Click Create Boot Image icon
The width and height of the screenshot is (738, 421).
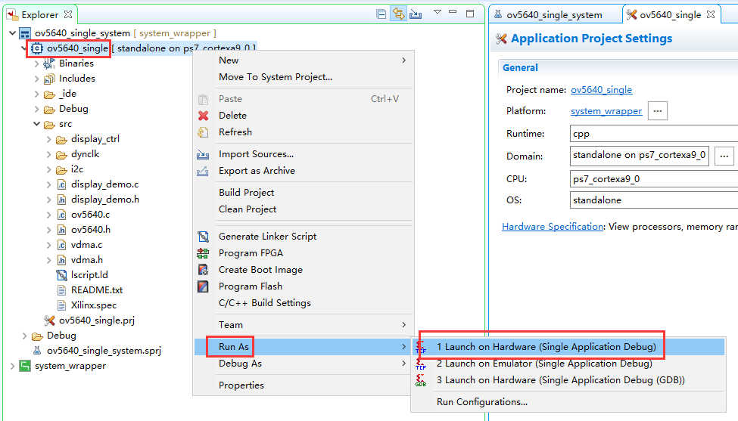[x=204, y=270]
